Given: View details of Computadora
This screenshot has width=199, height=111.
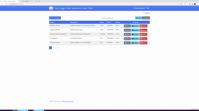Looking at the screenshot, I should point(135,39).
